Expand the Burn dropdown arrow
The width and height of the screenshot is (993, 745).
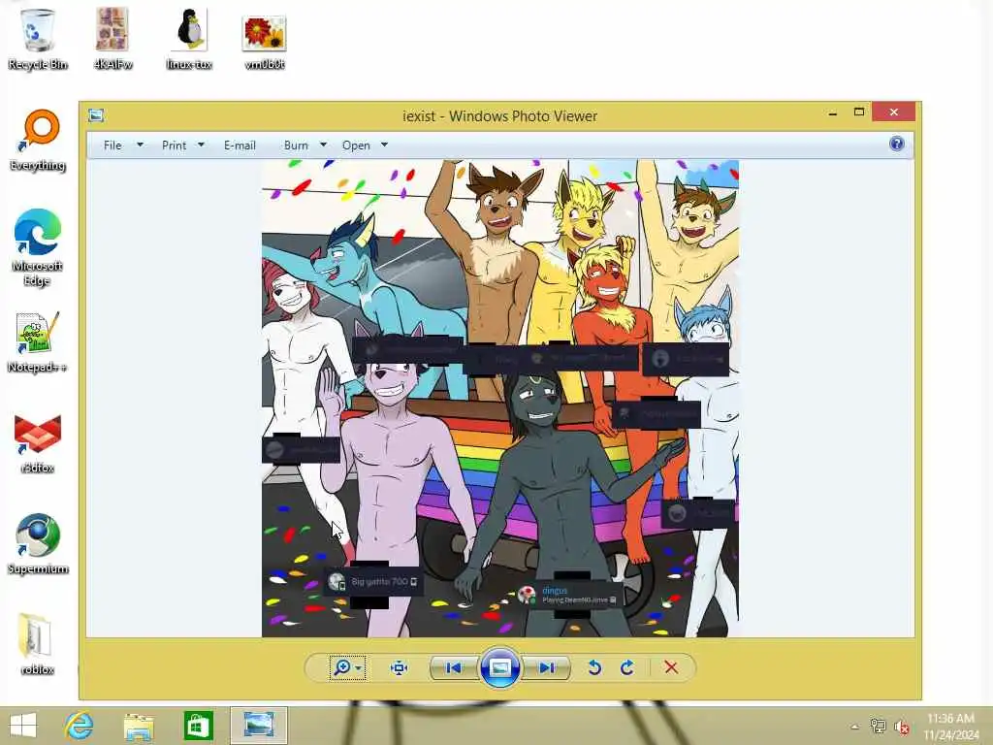click(x=323, y=145)
